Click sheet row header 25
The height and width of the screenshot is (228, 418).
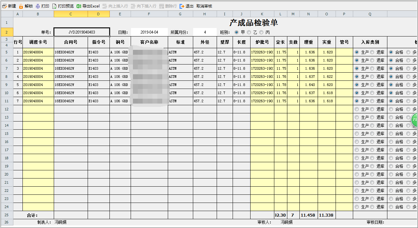click(7, 215)
